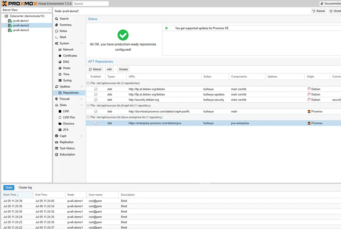The height and width of the screenshot is (229, 341).
Task: Click the System gears icon
Action: [x=56, y=44]
